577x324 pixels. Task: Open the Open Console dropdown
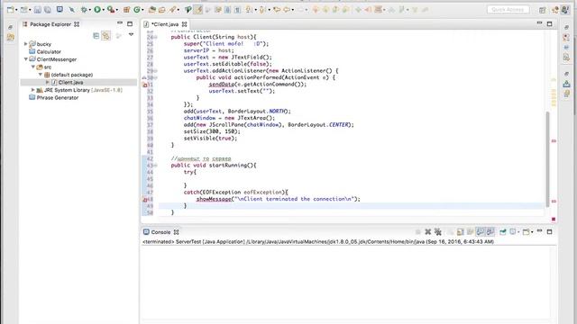click(x=532, y=232)
